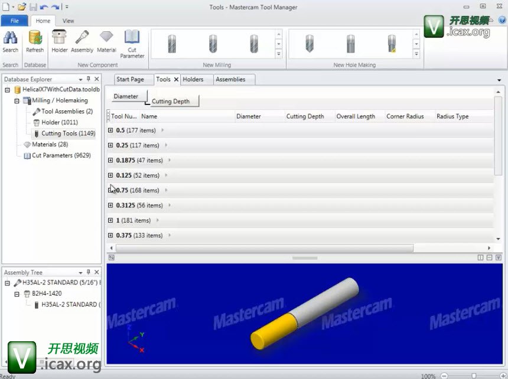Image resolution: width=508 pixels, height=379 pixels.
Task: Open the Cut Parameter tool
Action: coord(132,43)
